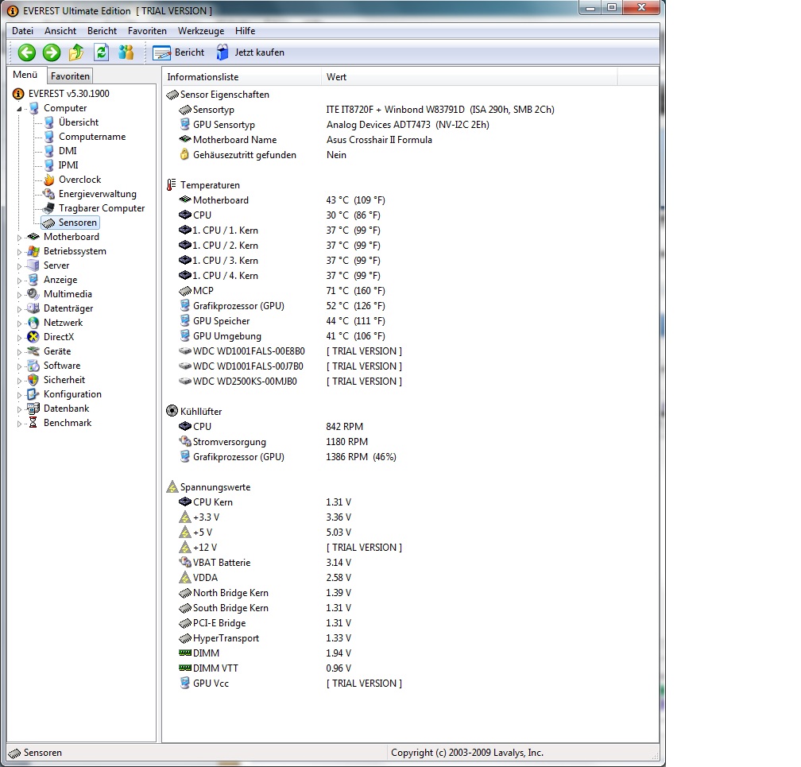Expand the Netzwerk tree node
Screen dimensions: 801x767
pos(19,323)
